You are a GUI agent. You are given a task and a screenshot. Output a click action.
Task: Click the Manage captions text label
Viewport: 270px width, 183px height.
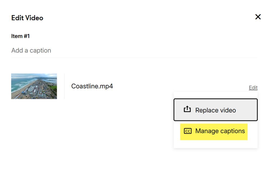coord(220,131)
